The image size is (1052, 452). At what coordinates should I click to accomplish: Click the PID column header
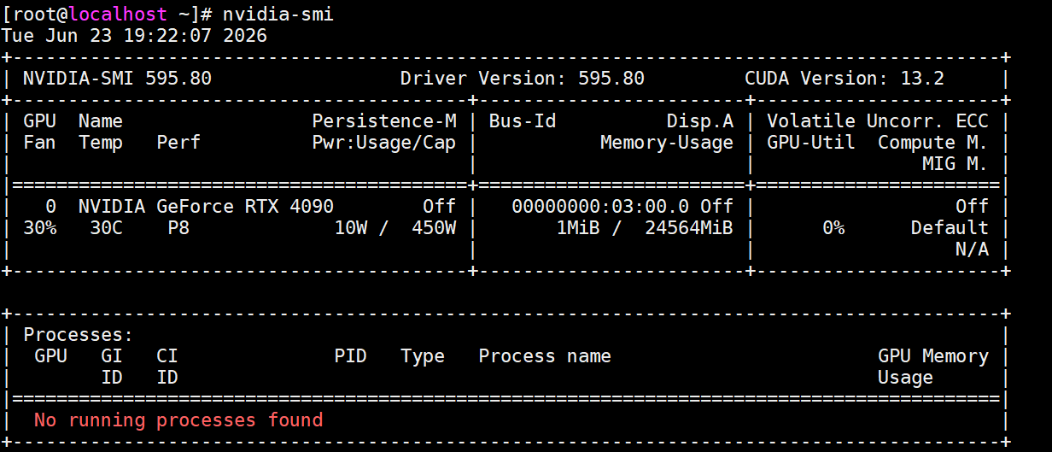click(x=350, y=356)
